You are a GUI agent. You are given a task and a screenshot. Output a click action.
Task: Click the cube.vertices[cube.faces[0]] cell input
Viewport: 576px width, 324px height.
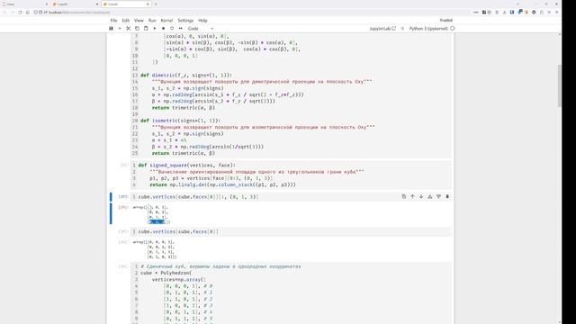click(291, 231)
